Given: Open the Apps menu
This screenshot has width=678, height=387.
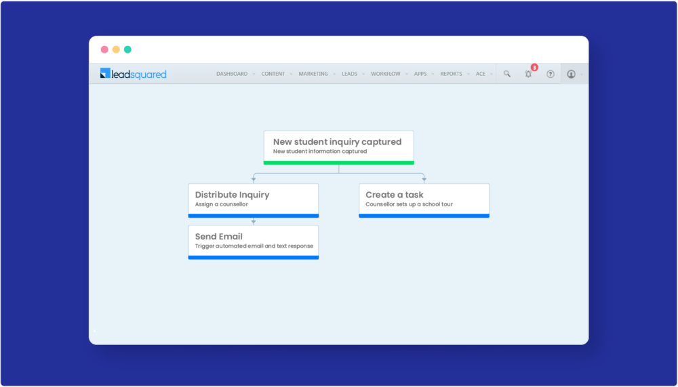Looking at the screenshot, I should (420, 74).
